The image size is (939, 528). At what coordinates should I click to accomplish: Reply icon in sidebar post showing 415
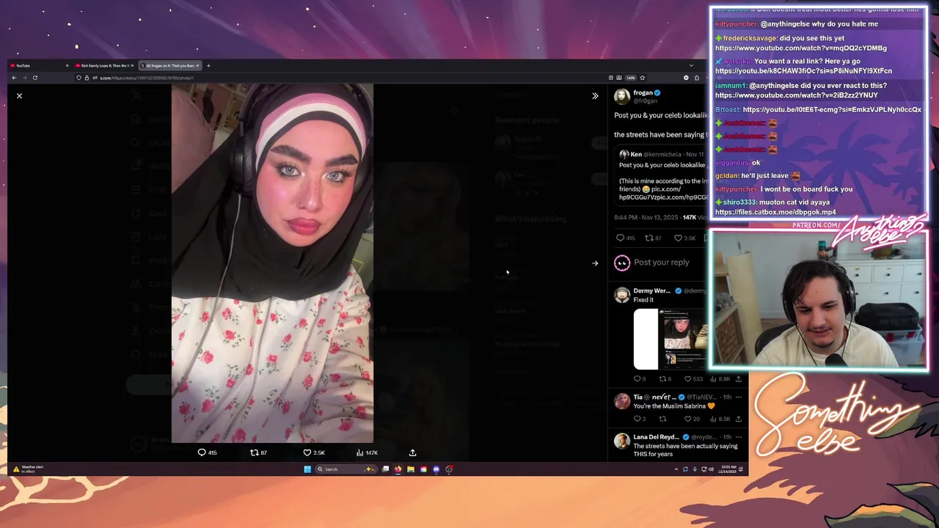pyautogui.click(x=620, y=238)
